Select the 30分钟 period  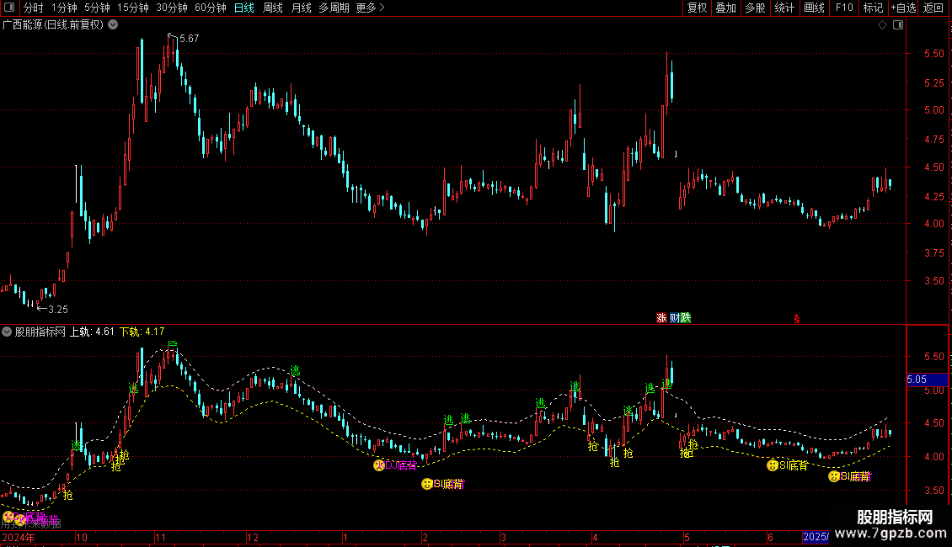[x=172, y=8]
